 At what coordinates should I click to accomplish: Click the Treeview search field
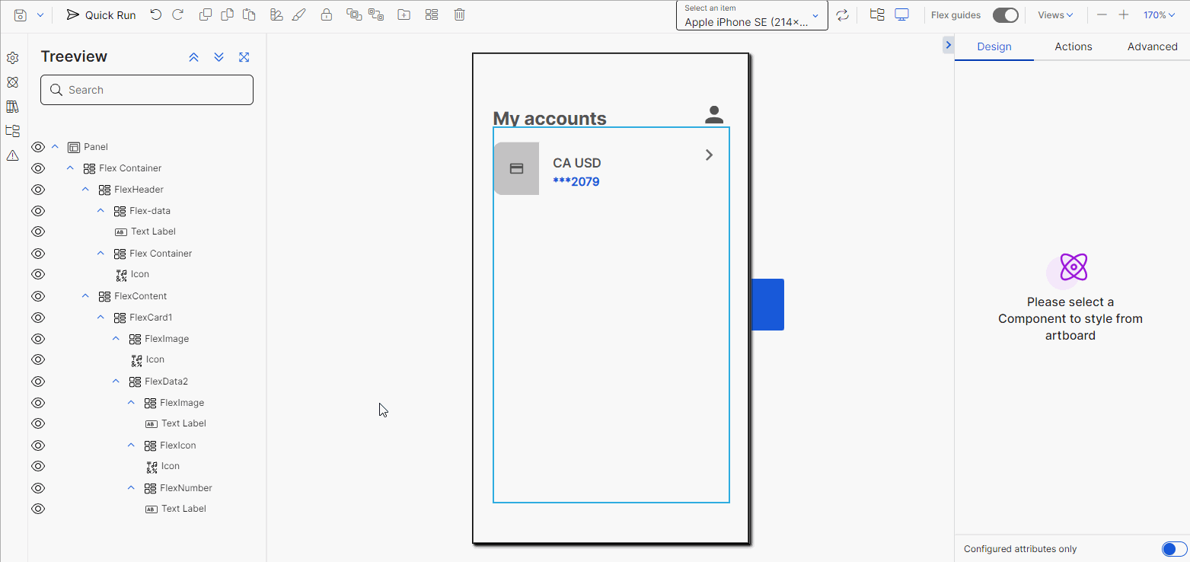tap(146, 90)
